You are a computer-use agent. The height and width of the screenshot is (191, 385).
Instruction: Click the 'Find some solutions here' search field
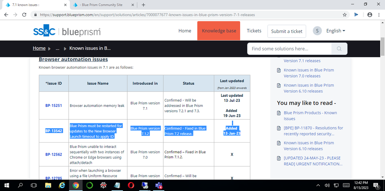[x=289, y=49]
